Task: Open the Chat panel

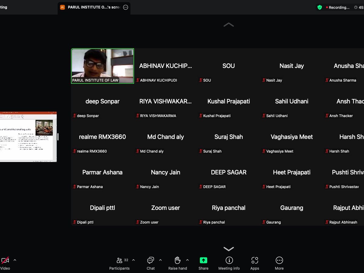Action: click(150, 260)
